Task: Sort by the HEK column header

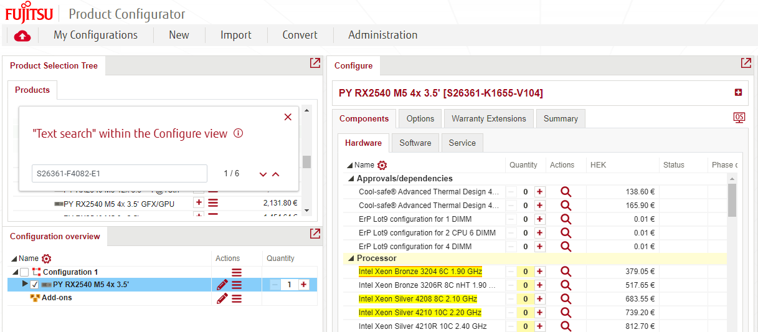Action: (x=598, y=165)
